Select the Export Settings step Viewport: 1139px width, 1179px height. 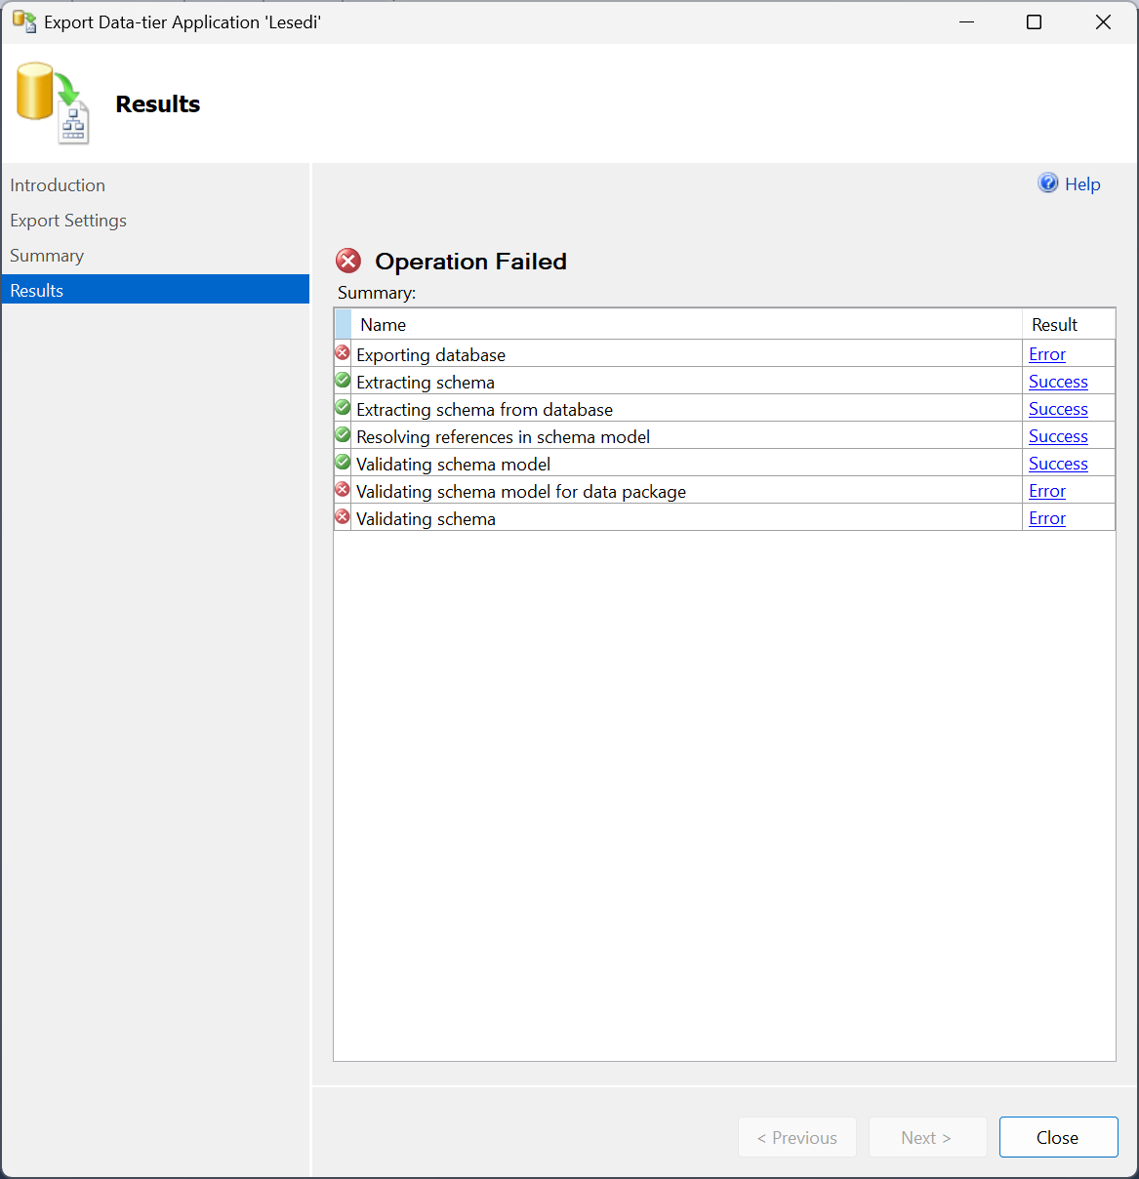[x=68, y=220]
